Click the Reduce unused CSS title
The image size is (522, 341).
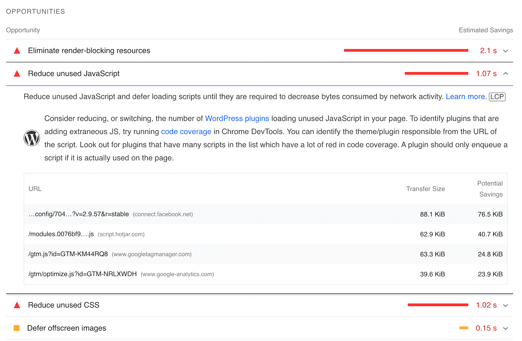pyautogui.click(x=64, y=305)
